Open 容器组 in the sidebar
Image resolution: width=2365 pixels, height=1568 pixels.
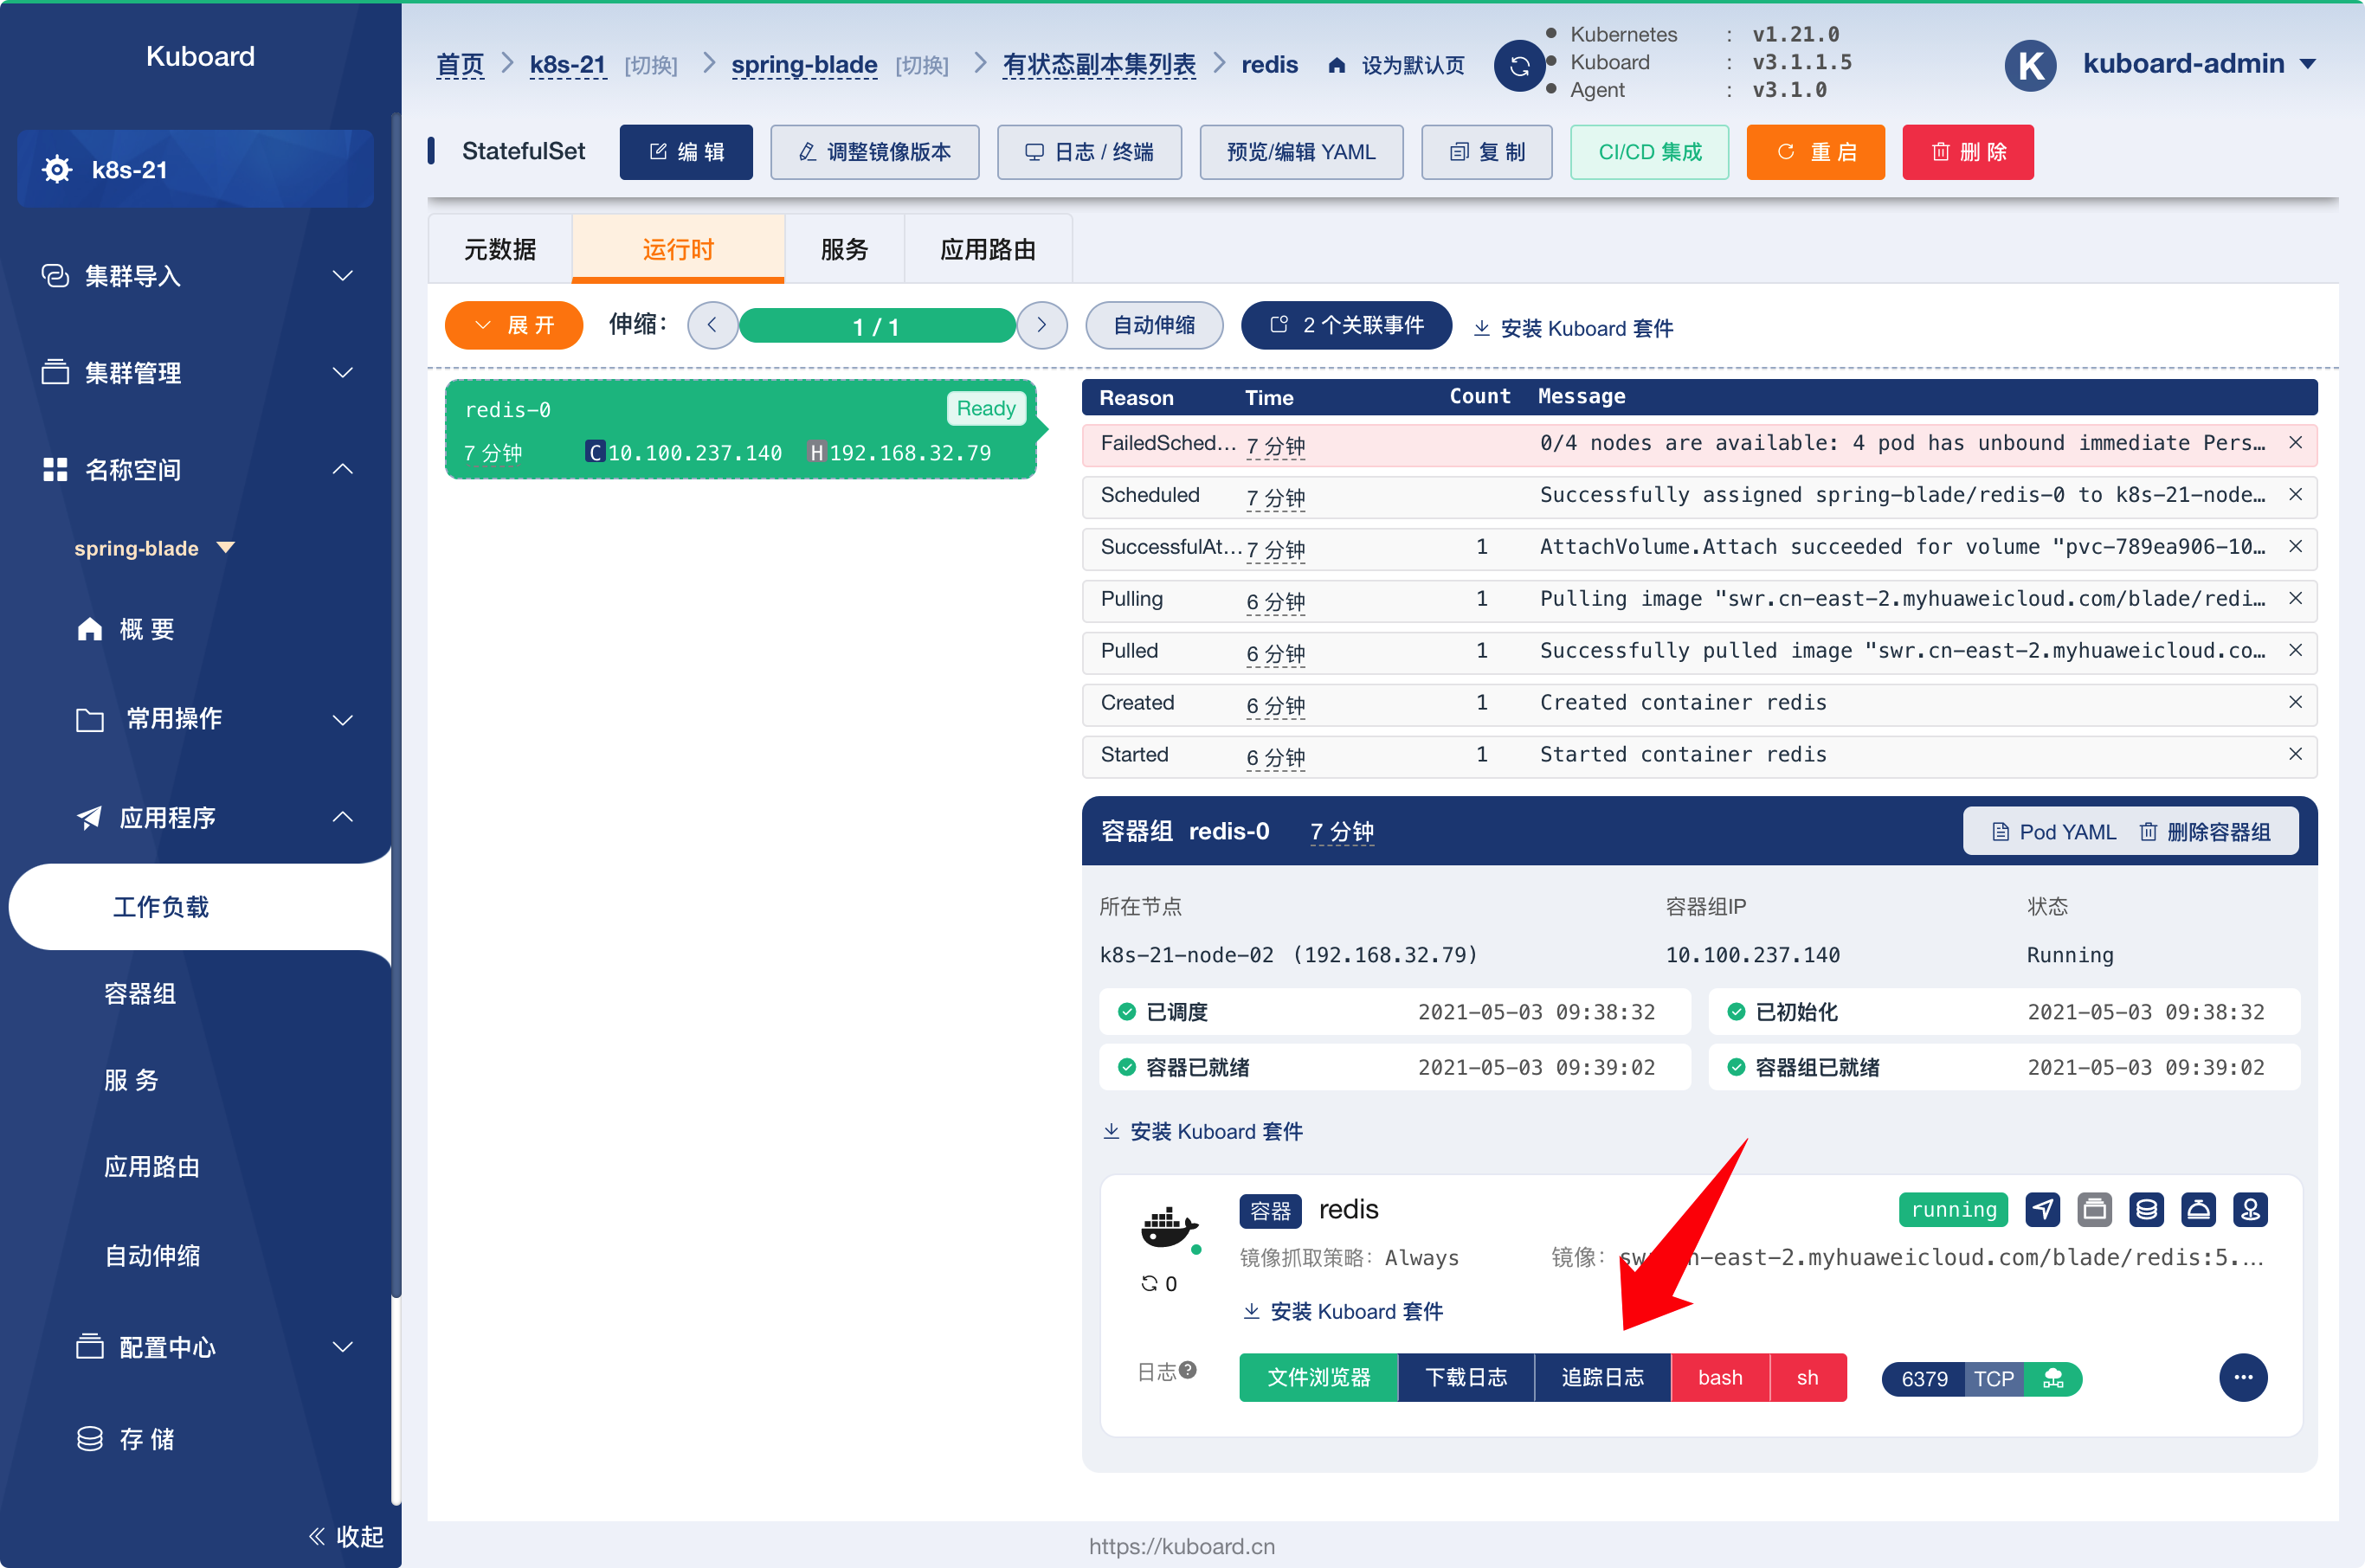(x=140, y=993)
